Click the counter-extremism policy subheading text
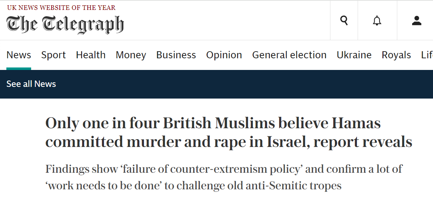Image resolution: width=433 pixels, height=207 pixels. click(224, 177)
